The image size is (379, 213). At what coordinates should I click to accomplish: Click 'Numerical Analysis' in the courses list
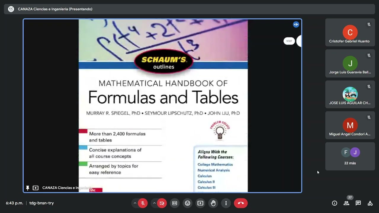(214, 170)
